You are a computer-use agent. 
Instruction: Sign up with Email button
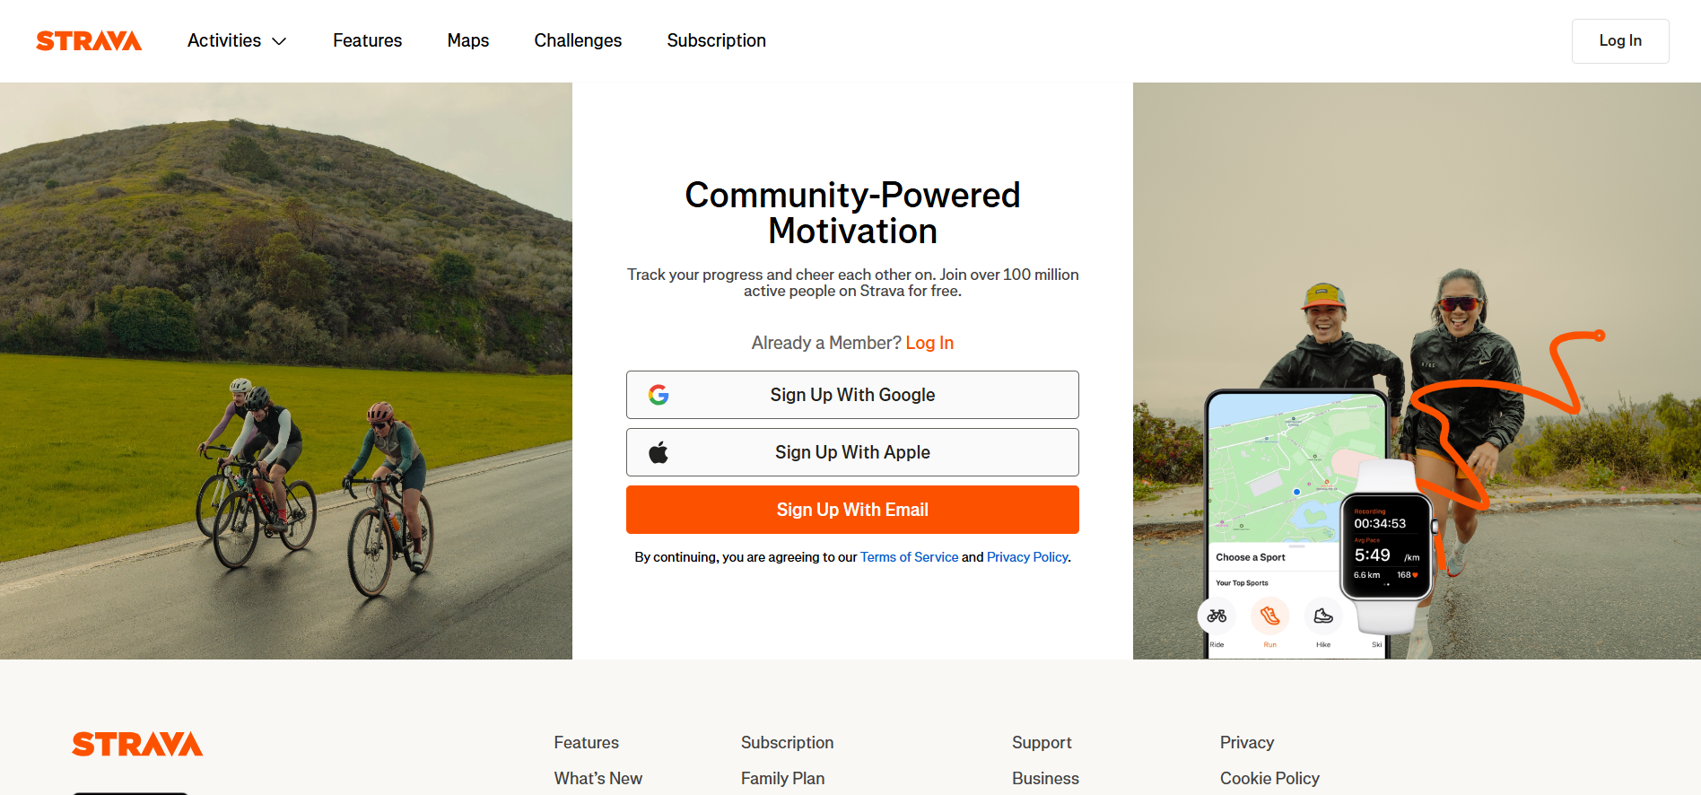click(x=852, y=510)
